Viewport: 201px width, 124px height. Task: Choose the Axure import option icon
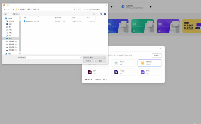116,63
